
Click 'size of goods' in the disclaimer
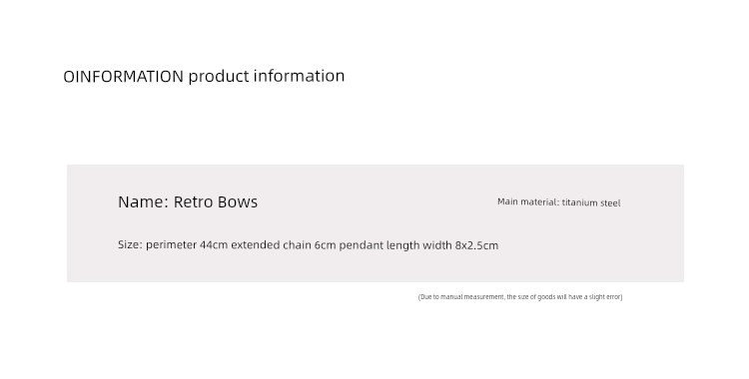(537, 297)
